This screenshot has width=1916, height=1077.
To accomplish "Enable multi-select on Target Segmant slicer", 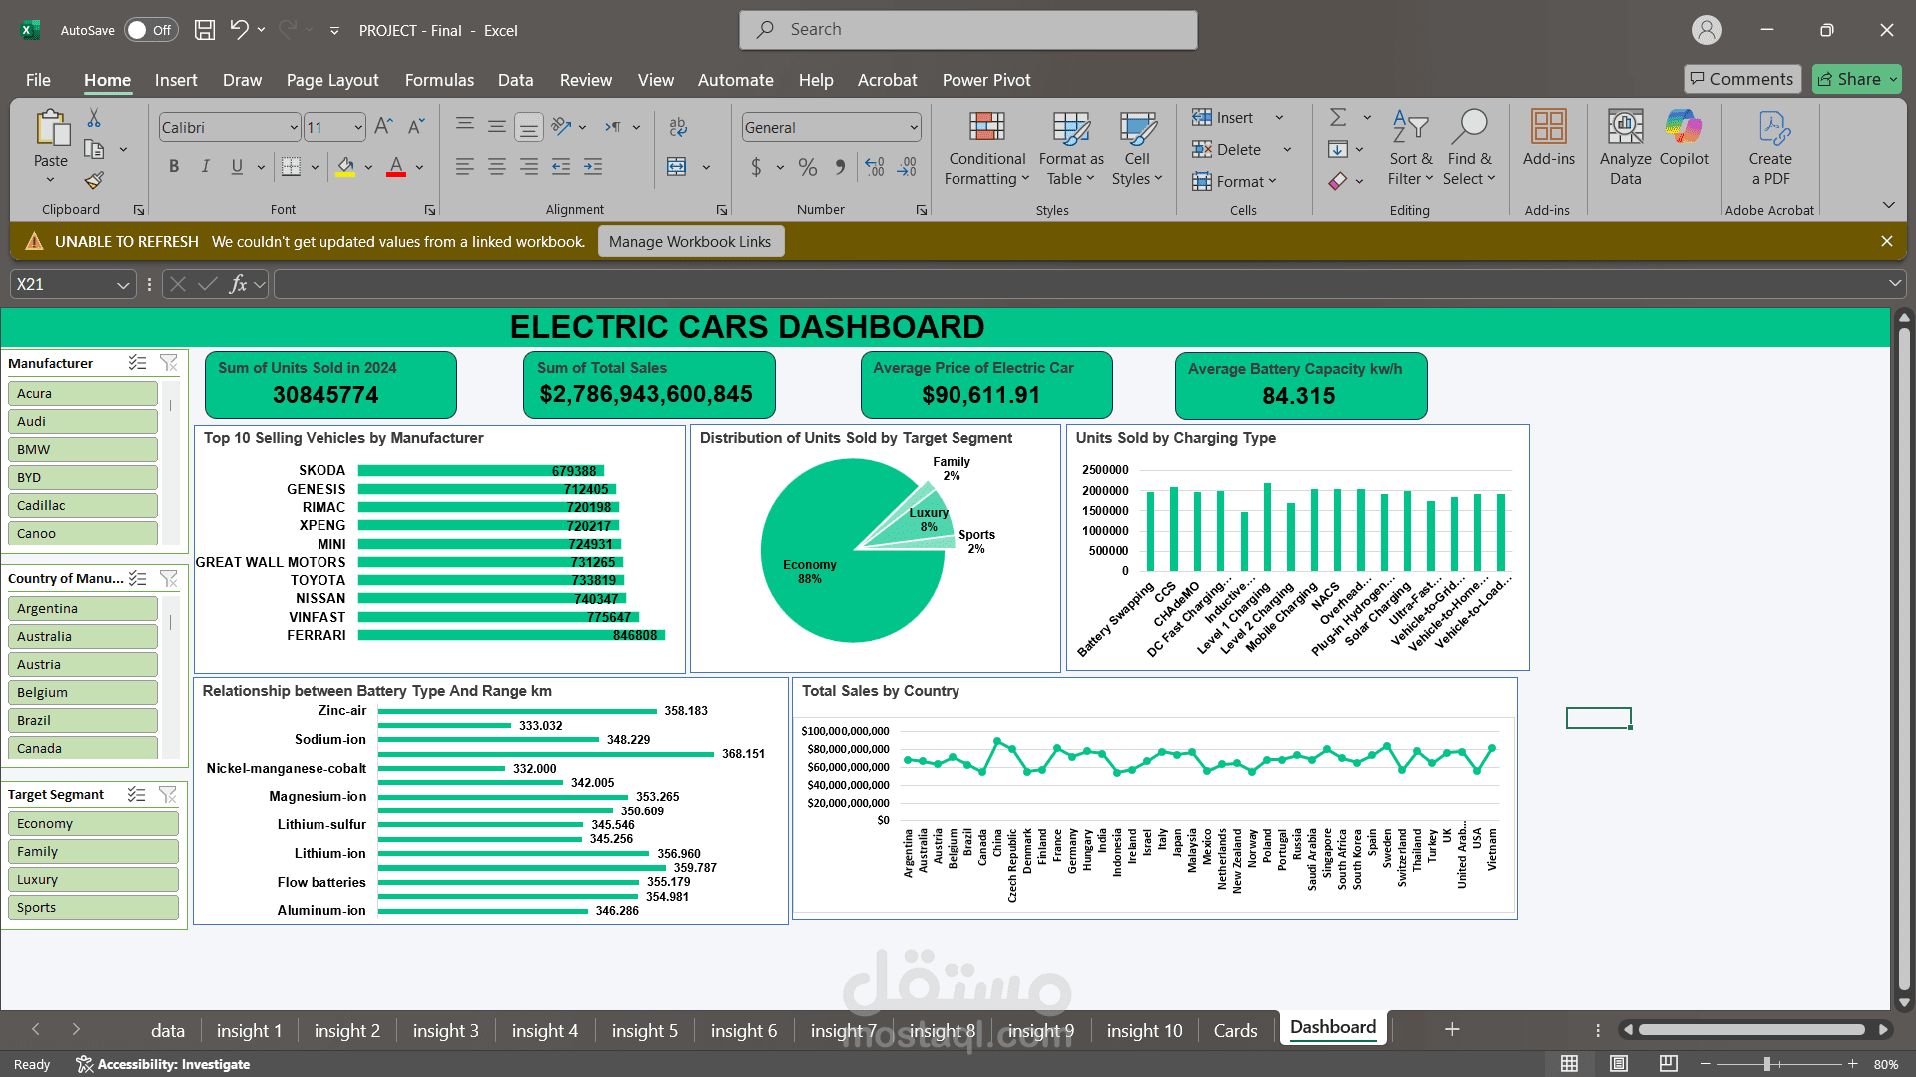I will pos(137,794).
